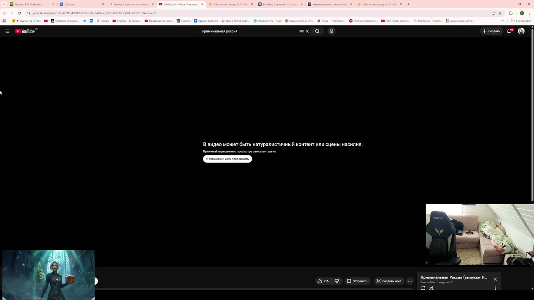Screen dimensions: 534x300
Task: Toggle playlist loop
Action: (423, 288)
